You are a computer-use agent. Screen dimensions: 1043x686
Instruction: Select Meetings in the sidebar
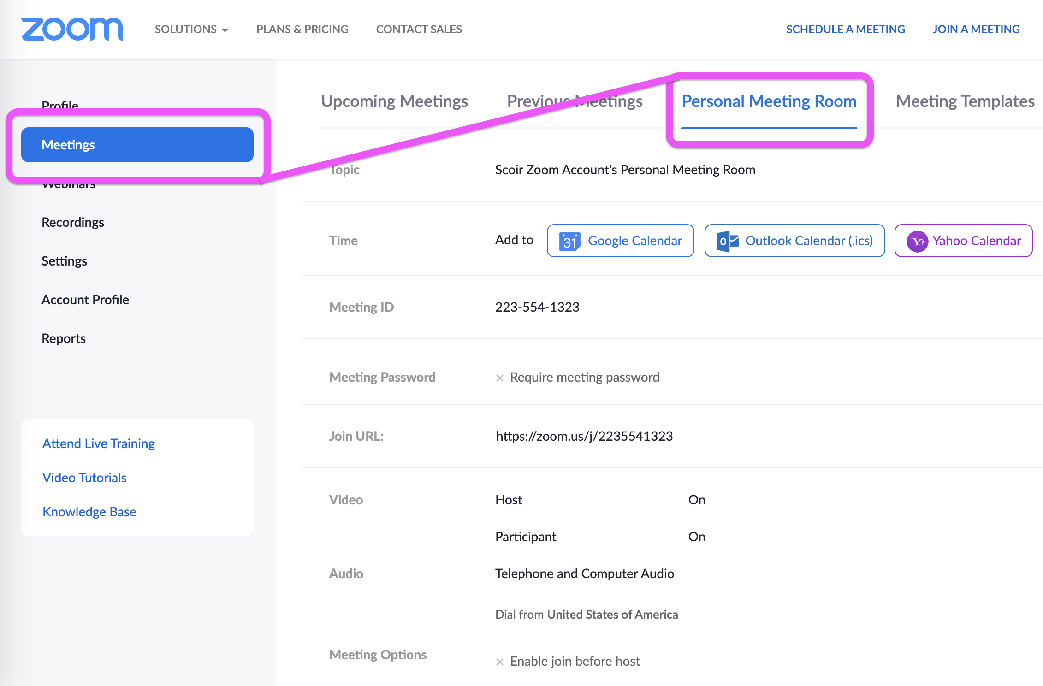pos(137,145)
